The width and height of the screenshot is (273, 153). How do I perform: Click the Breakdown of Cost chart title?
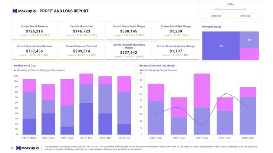click(x=25, y=65)
